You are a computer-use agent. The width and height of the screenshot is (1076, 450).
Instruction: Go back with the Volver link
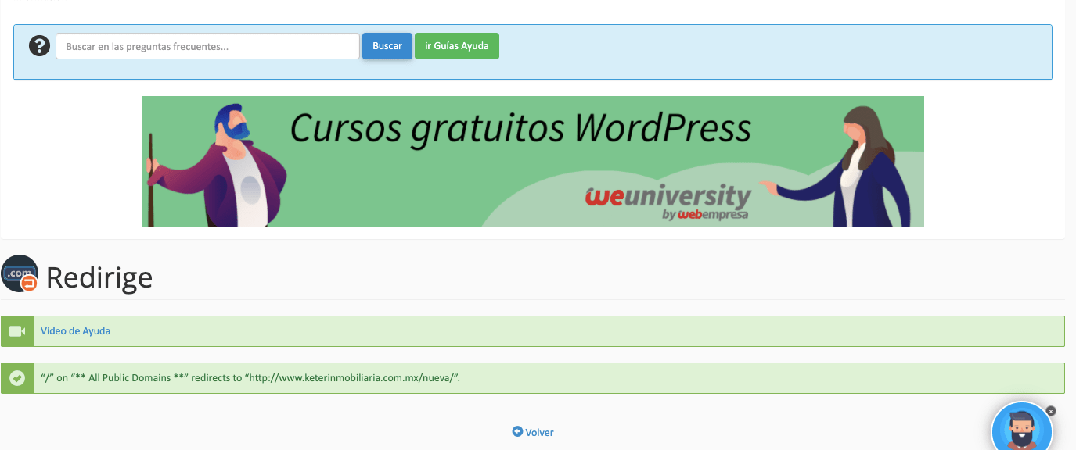point(540,432)
